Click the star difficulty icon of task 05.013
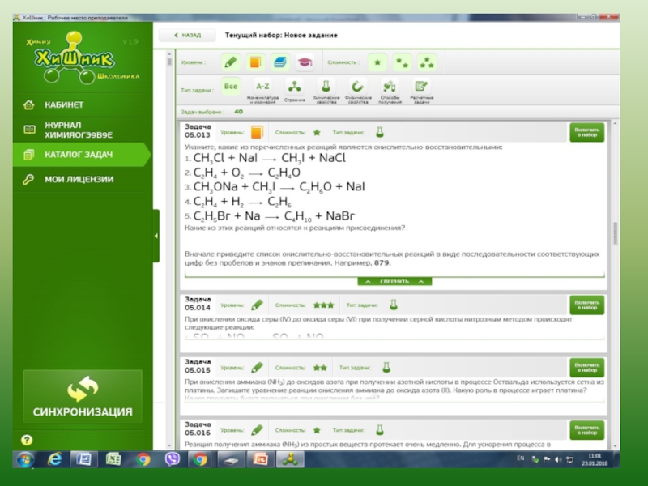The height and width of the screenshot is (486, 648). tap(317, 133)
